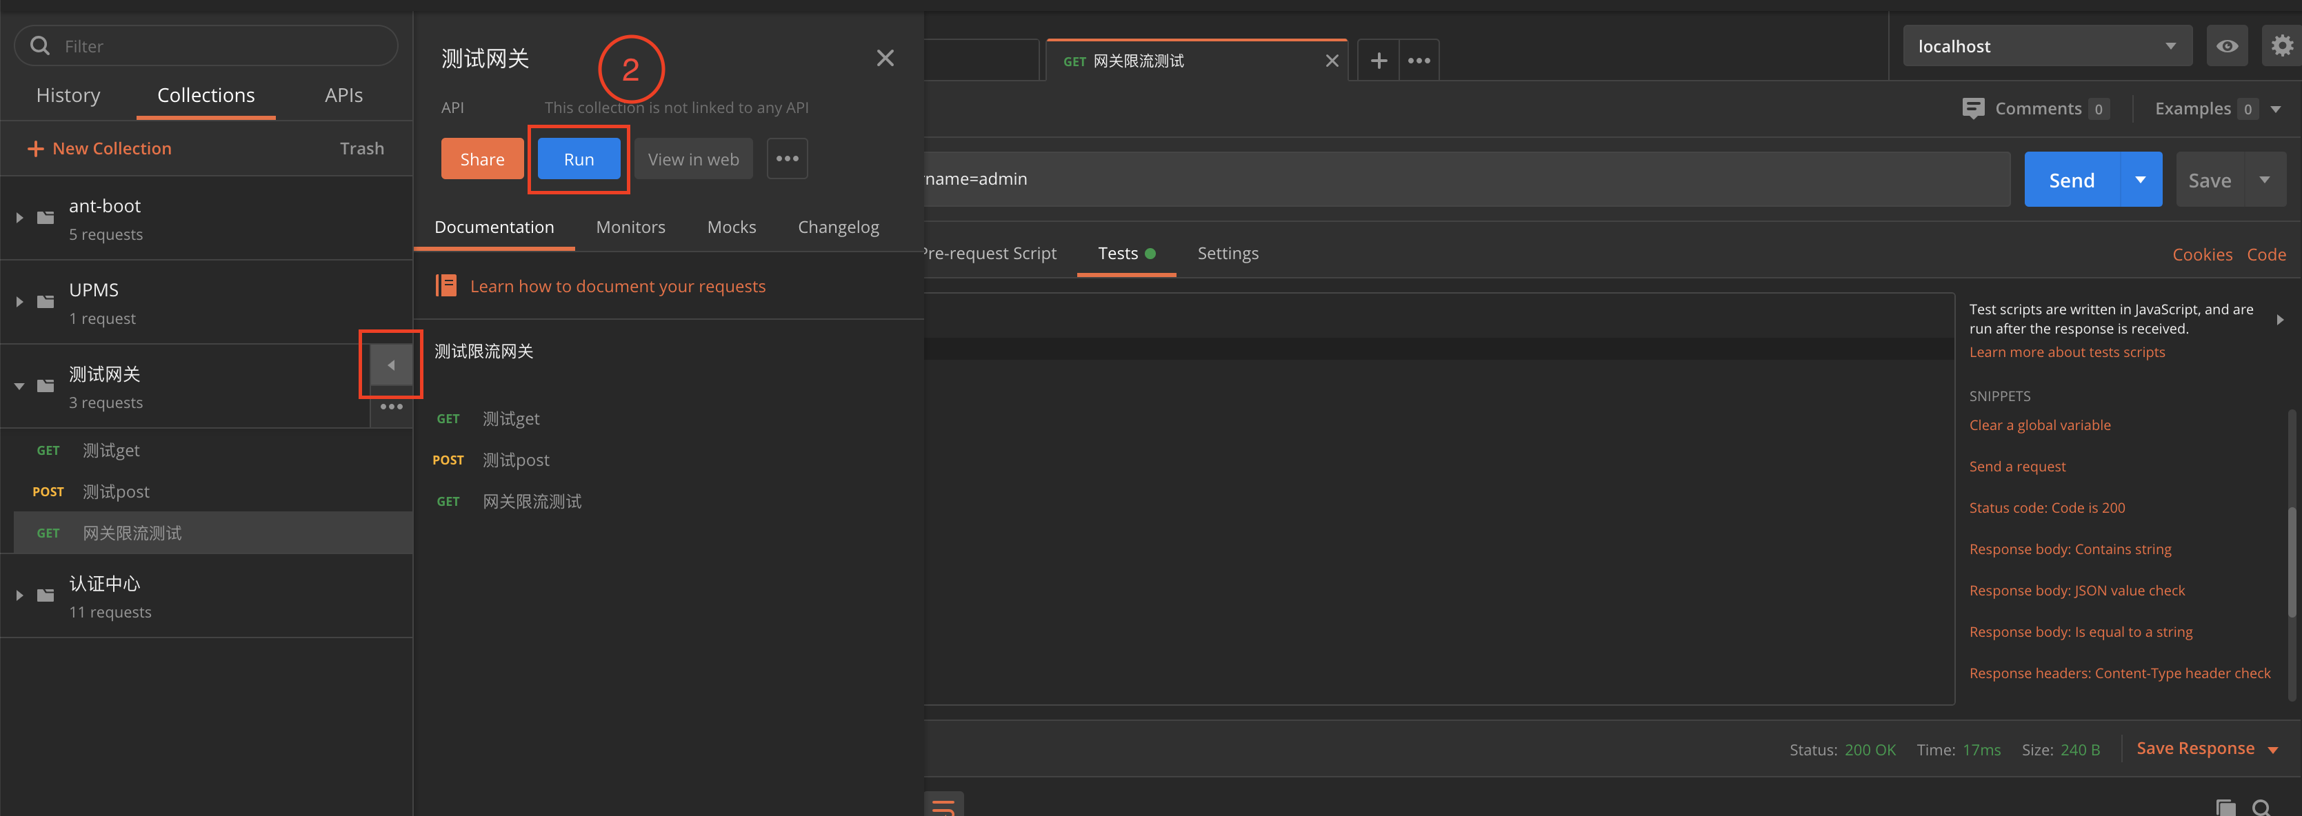The width and height of the screenshot is (2302, 816).
Task: Expand the 认证中心 collection folder
Action: click(20, 595)
